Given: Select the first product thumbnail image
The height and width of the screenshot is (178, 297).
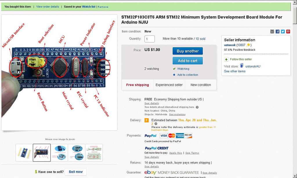Looking at the screenshot, I should point(24,152).
